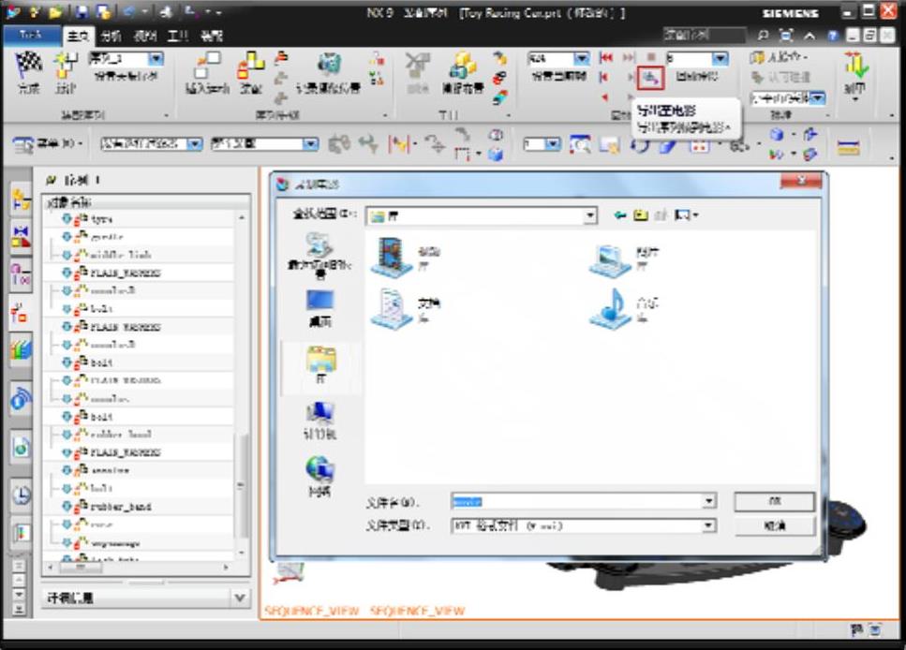906x650 pixels.
Task: Click the highlighted Export to Movie icon
Action: (x=650, y=77)
